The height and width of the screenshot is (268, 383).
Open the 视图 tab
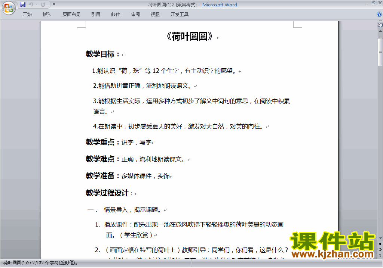(x=155, y=15)
